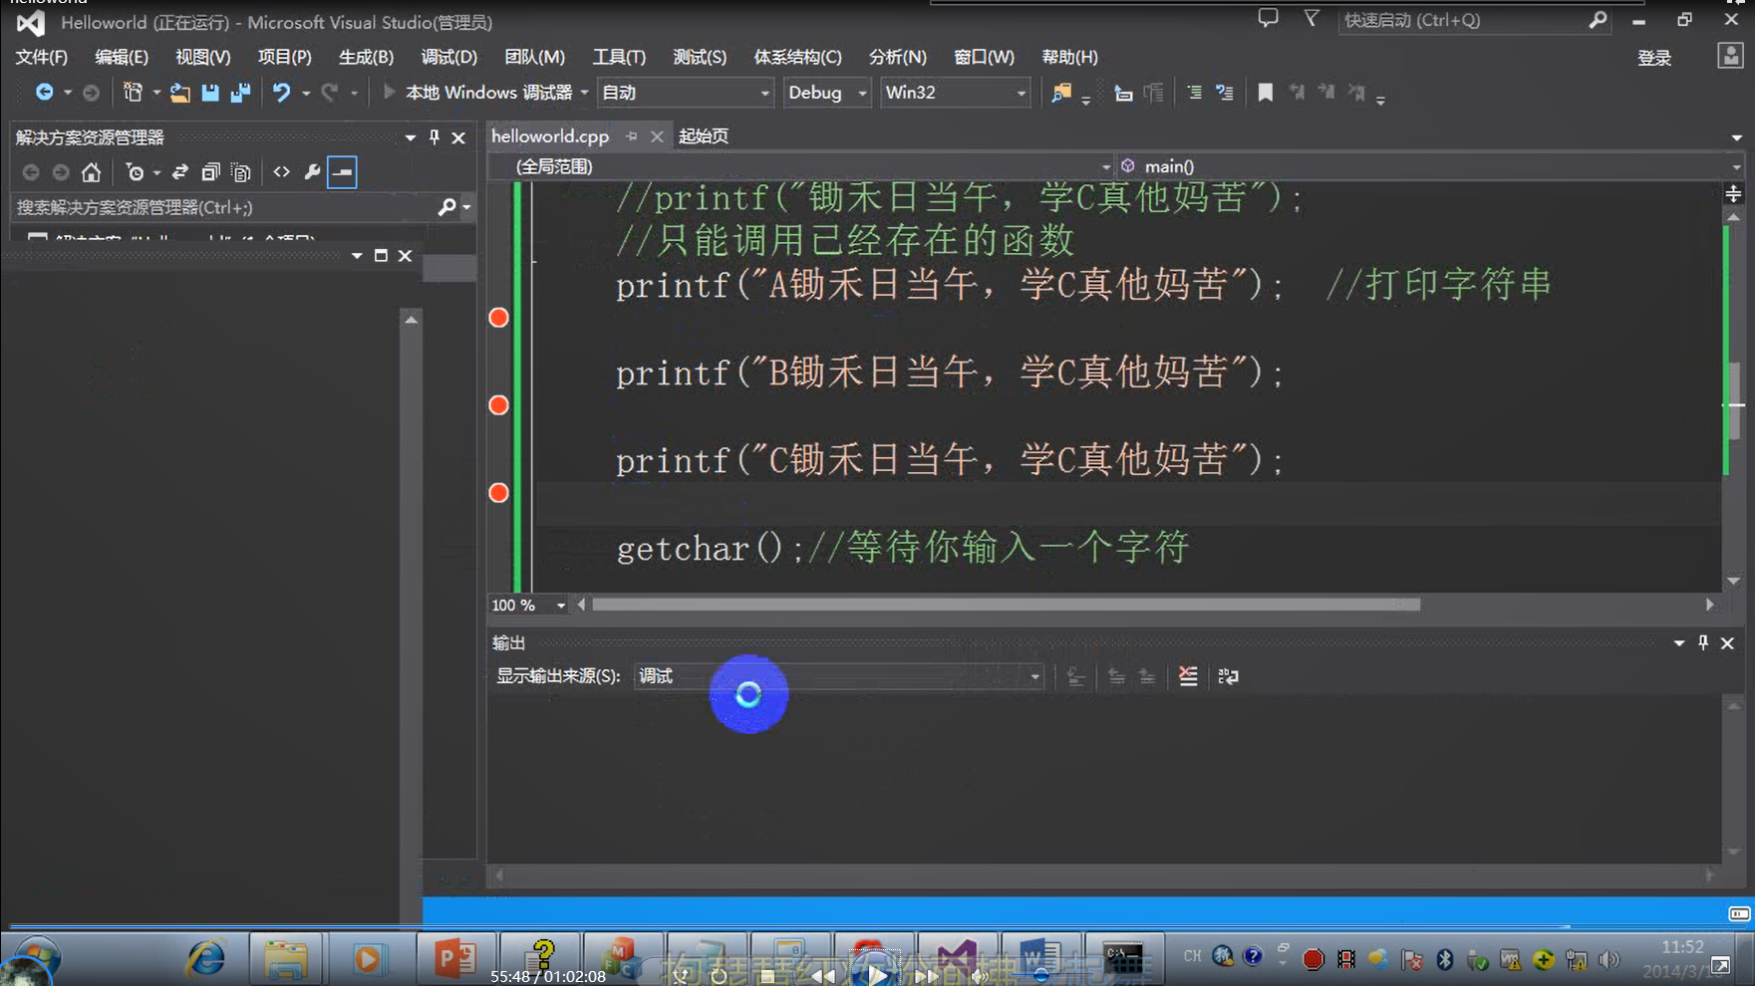Click the Navigate Backward arrow in toolbar

pyautogui.click(x=44, y=93)
